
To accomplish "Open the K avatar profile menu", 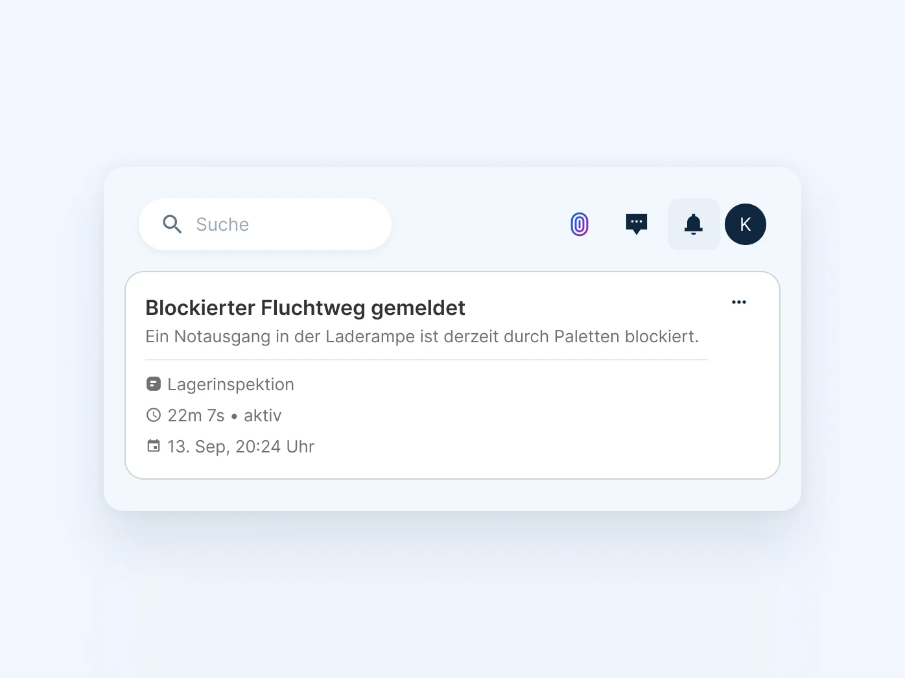I will 746,224.
